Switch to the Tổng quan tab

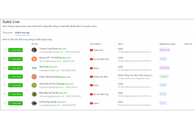7,33
